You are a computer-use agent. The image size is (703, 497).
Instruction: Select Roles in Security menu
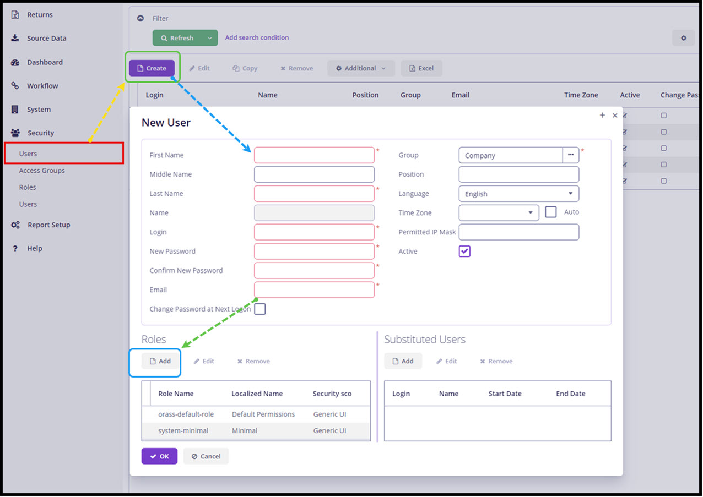(x=28, y=187)
